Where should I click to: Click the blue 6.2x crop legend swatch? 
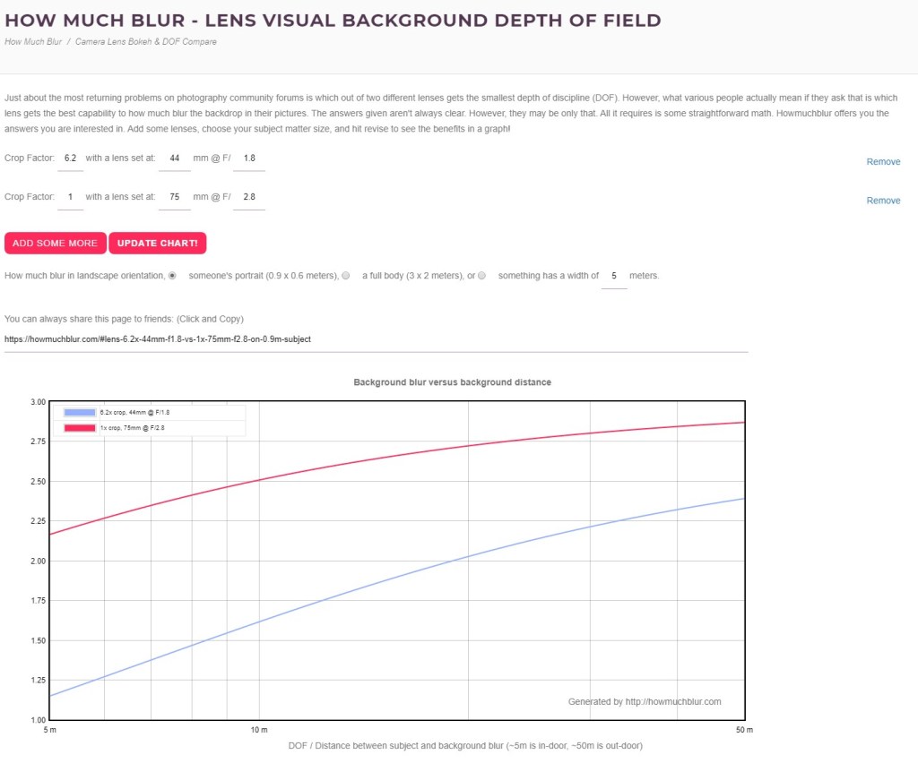click(81, 413)
